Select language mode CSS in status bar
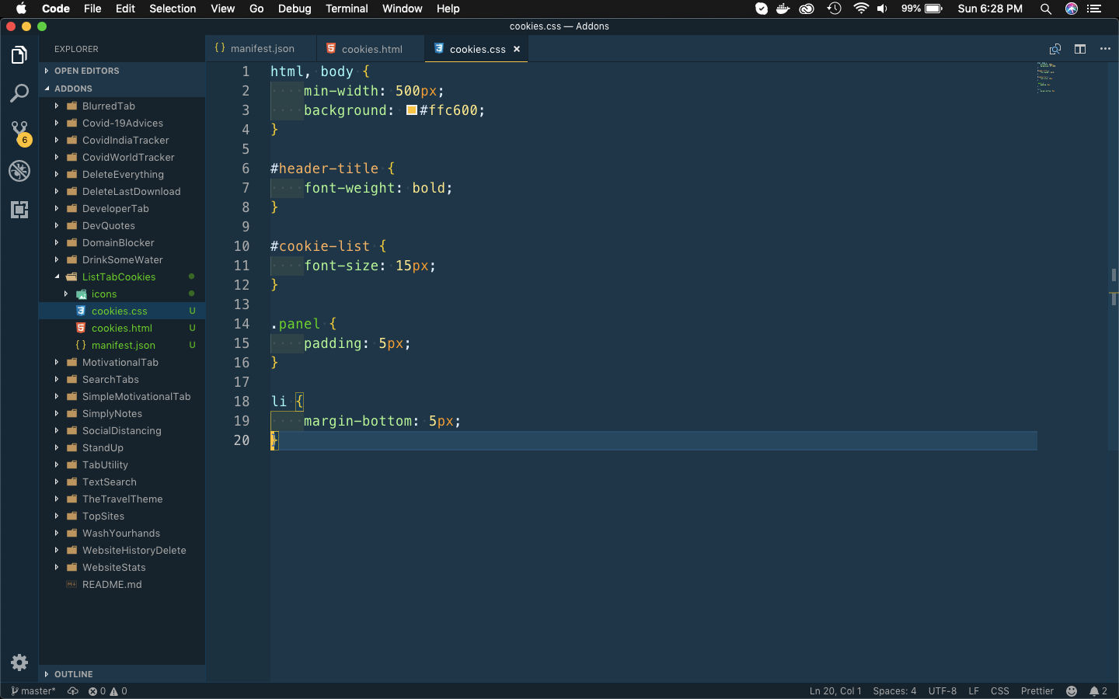The width and height of the screenshot is (1119, 699). point(1000,691)
